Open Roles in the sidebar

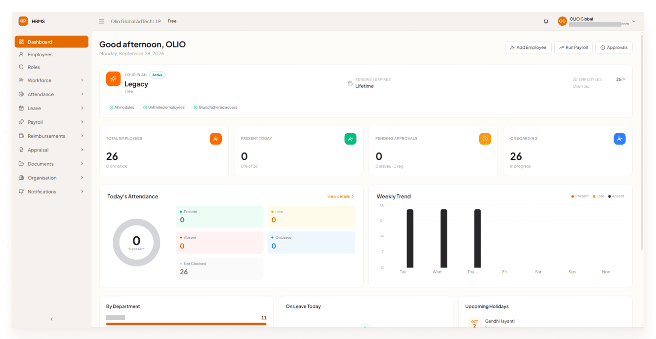point(51,67)
